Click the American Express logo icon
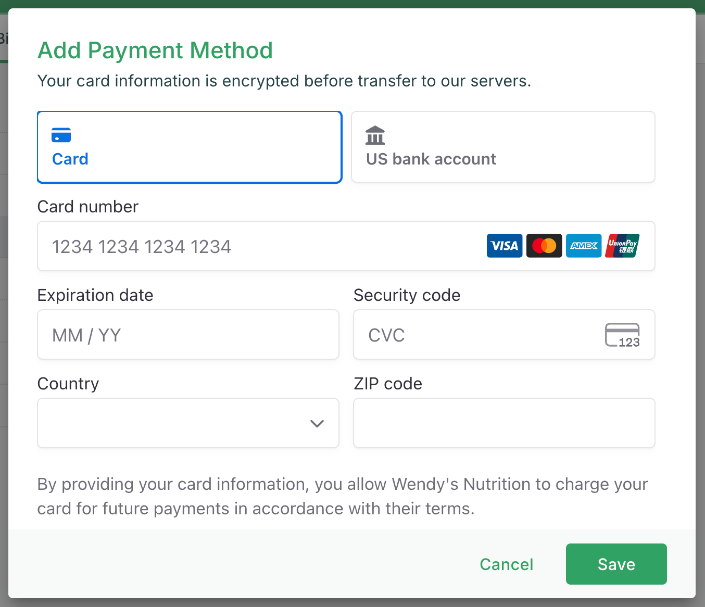The image size is (705, 607). 583,246
